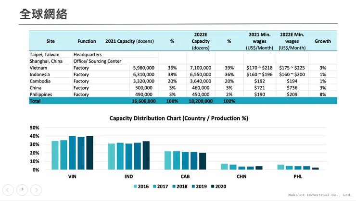Image resolution: width=356 pixels, height=201 pixels.
Task: Select the 2017 legend swatch
Action: tap(154, 187)
